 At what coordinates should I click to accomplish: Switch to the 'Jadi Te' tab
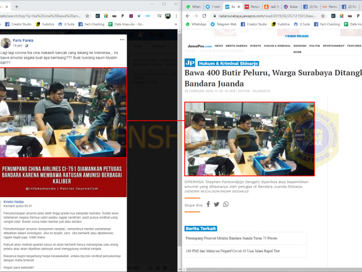(272, 7)
